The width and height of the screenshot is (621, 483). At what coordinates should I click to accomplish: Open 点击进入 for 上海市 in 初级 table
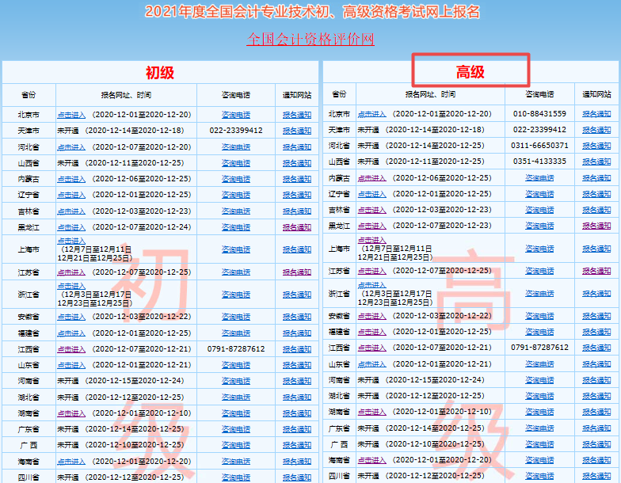[71, 241]
